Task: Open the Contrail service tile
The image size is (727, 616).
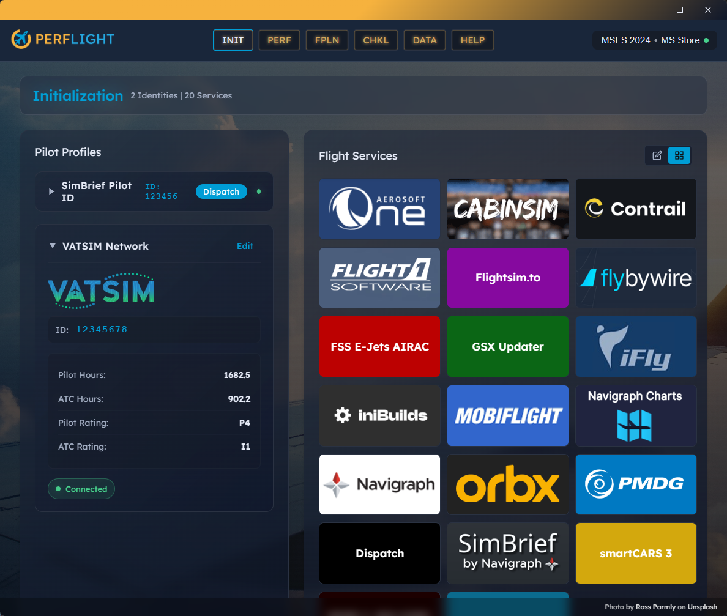Action: 635,209
